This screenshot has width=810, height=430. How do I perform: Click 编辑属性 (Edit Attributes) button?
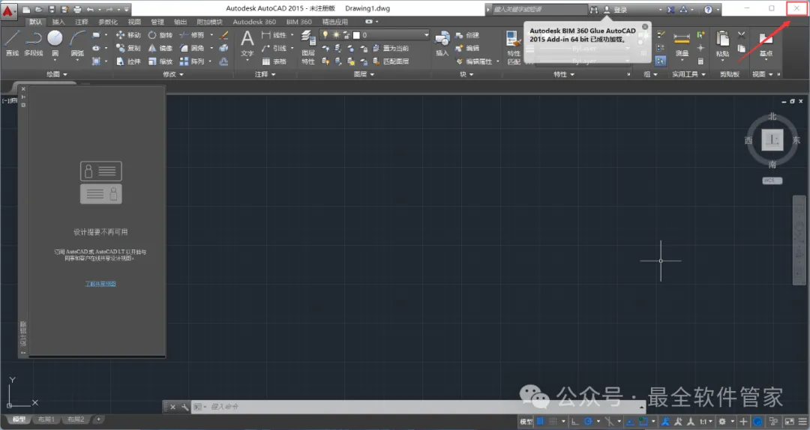click(x=474, y=61)
